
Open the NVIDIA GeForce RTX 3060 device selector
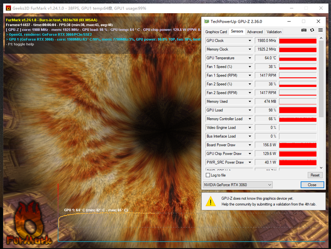[238, 185]
